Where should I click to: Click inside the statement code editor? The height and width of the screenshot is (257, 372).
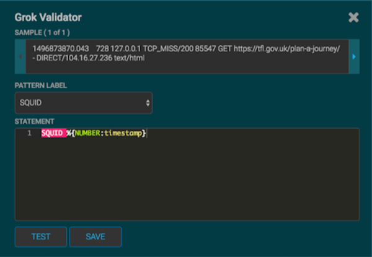[187, 175]
